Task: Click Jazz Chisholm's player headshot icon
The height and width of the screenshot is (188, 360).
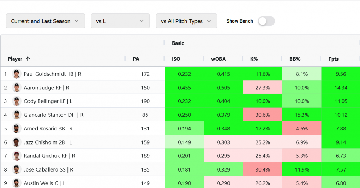Action: pyautogui.click(x=17, y=142)
